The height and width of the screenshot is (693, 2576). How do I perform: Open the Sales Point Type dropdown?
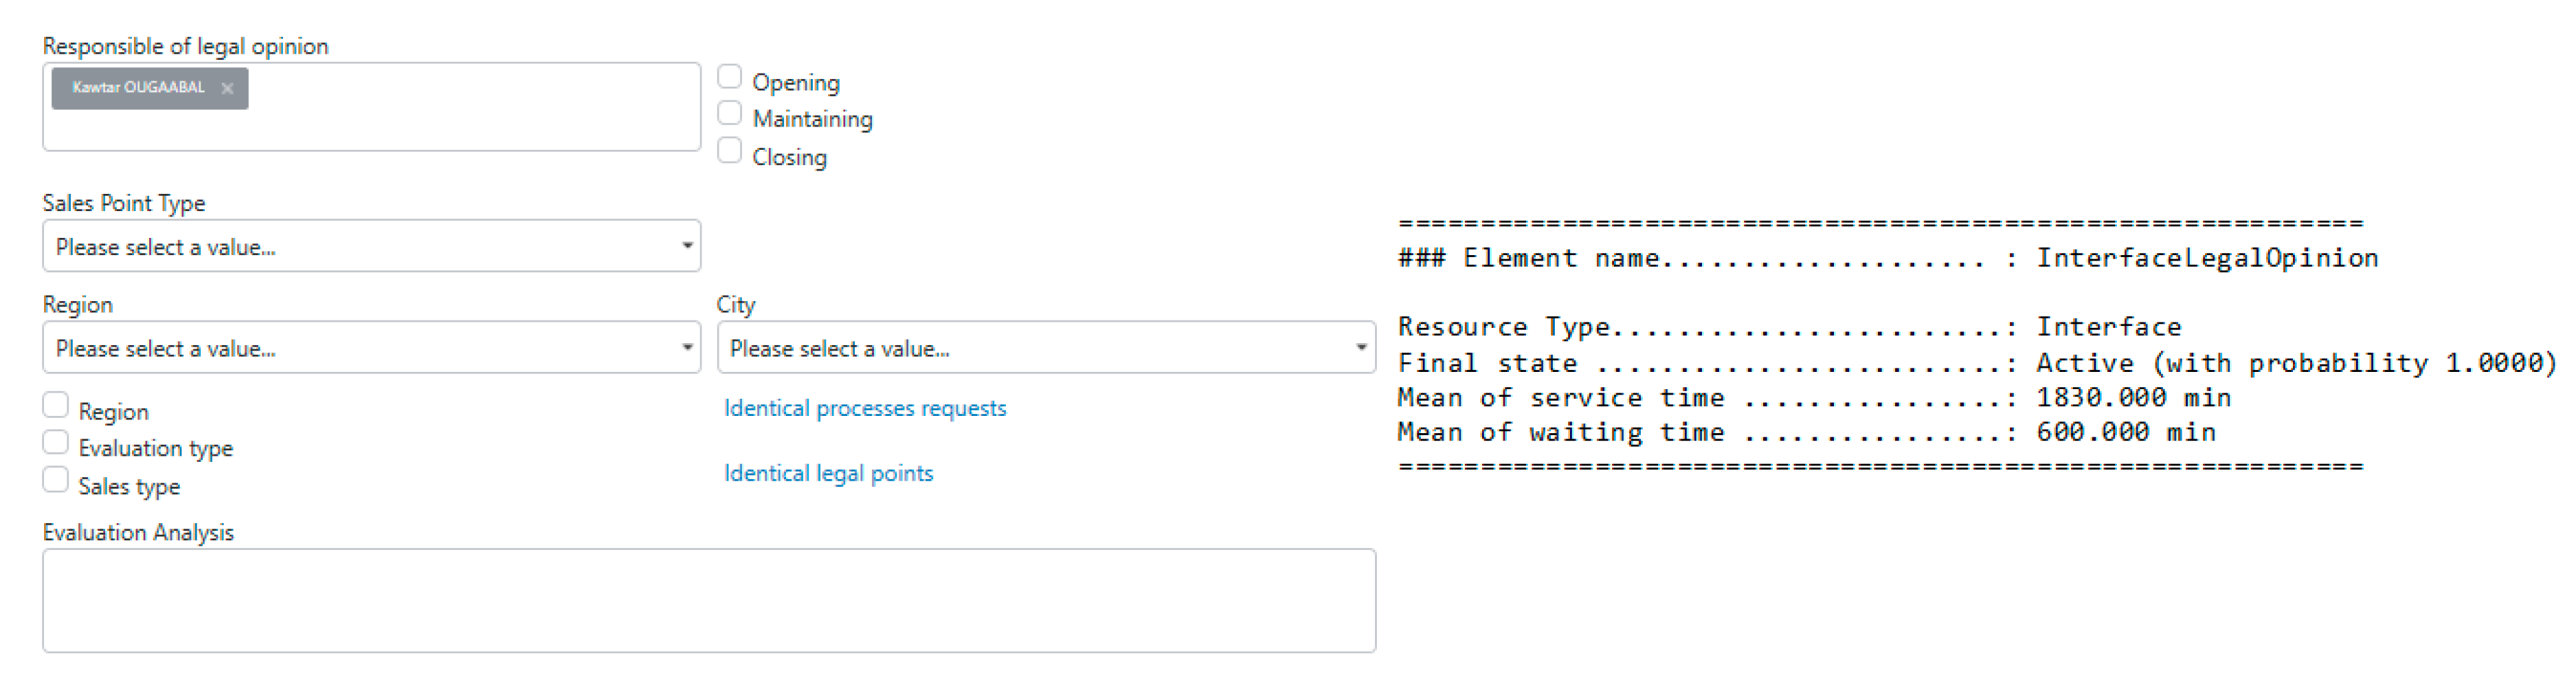(370, 247)
